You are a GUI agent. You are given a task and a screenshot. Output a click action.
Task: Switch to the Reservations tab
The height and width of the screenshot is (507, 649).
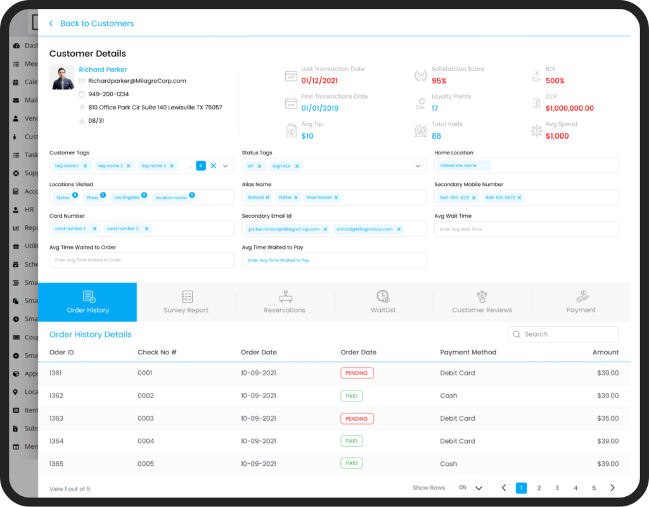(x=285, y=302)
